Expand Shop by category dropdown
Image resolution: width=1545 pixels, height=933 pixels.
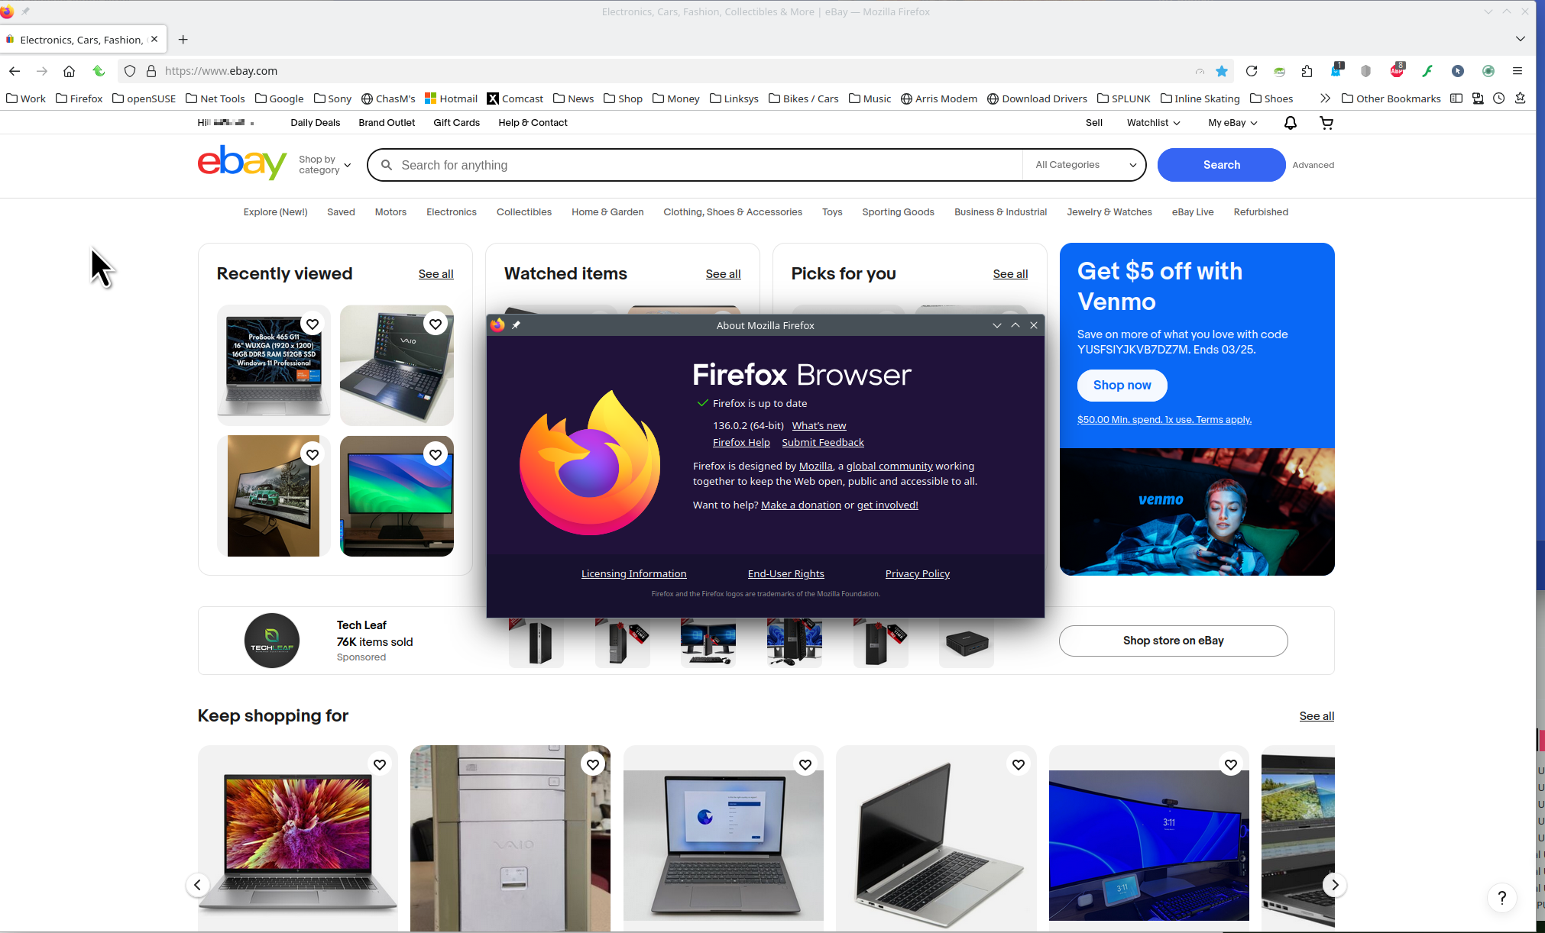(325, 165)
